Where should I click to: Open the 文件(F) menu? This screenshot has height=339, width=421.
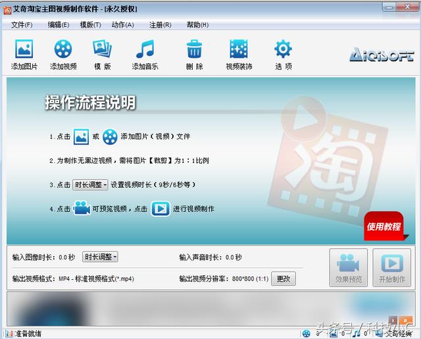22,25
